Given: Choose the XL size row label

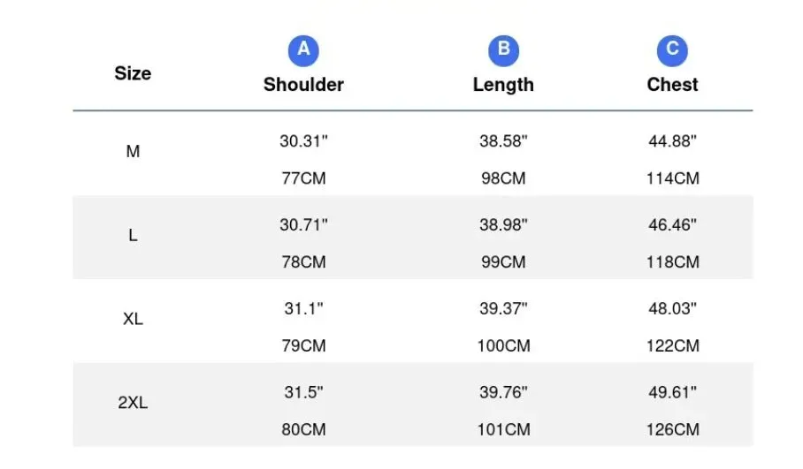Looking at the screenshot, I should point(133,319).
